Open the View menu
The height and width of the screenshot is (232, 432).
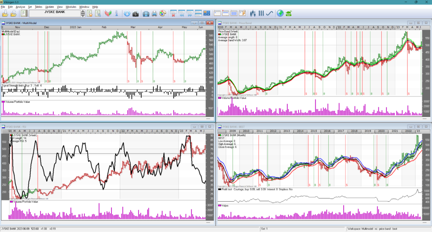pyautogui.click(x=59, y=7)
